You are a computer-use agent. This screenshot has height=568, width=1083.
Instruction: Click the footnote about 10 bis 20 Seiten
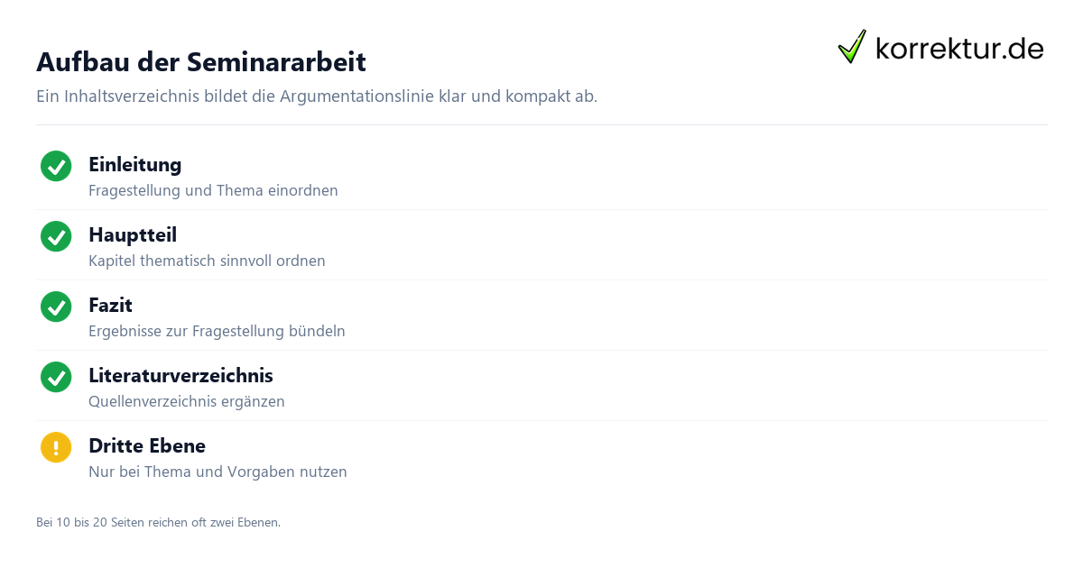point(158,523)
